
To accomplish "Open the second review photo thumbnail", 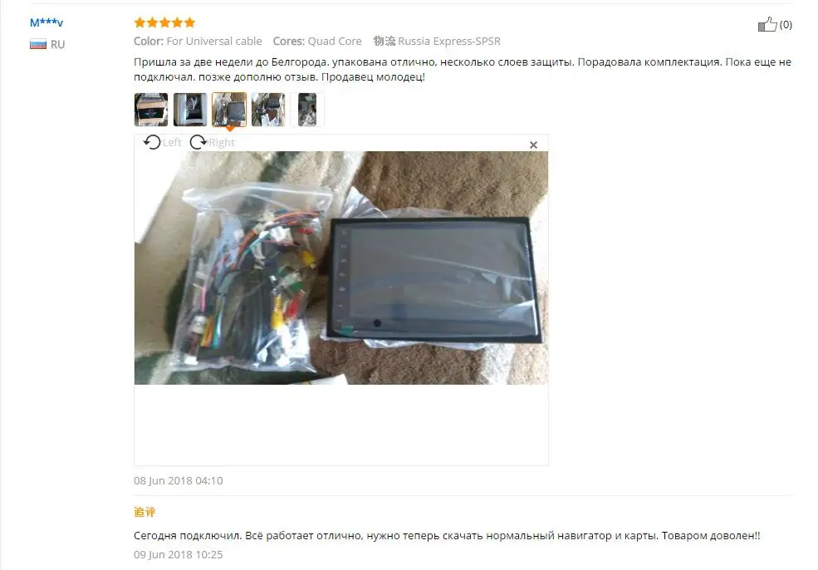I will tap(190, 110).
